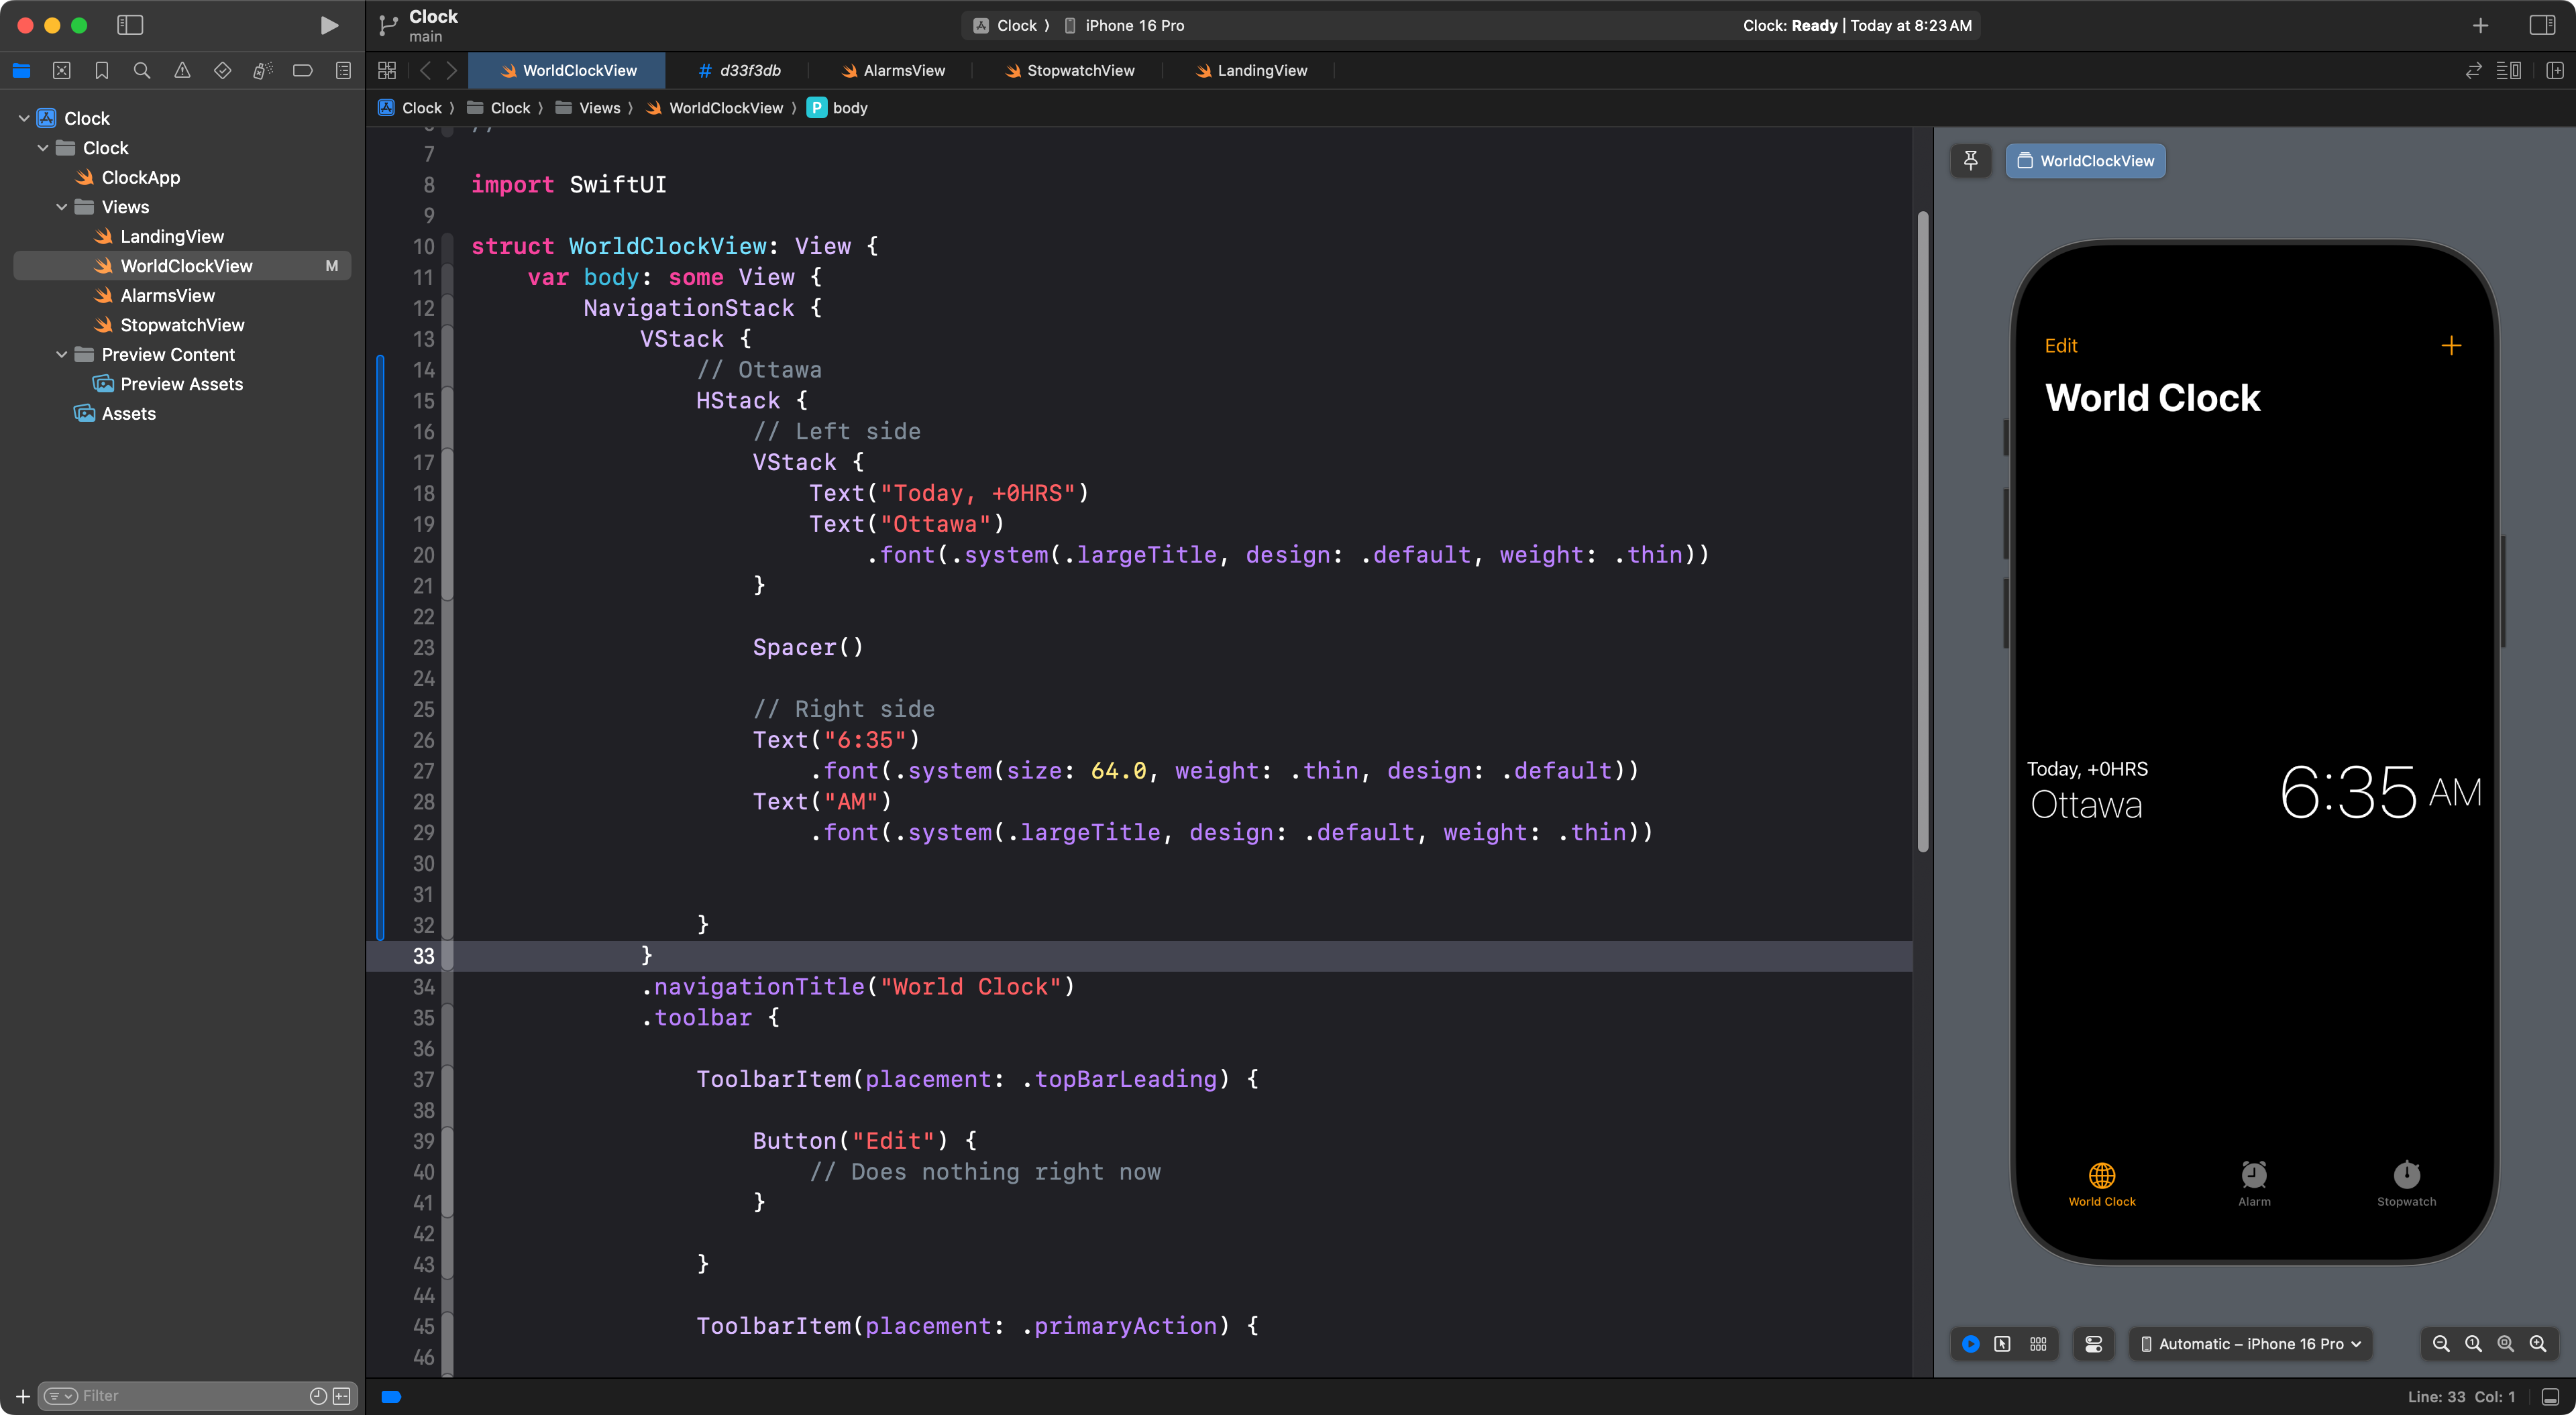
Task: Open the Find navigator magnifier icon
Action: pos(142,70)
